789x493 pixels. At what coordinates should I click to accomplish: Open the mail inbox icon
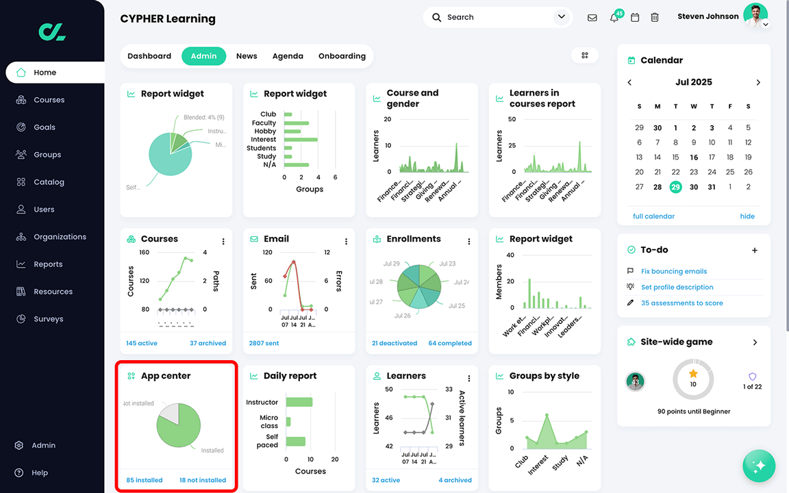tap(592, 18)
